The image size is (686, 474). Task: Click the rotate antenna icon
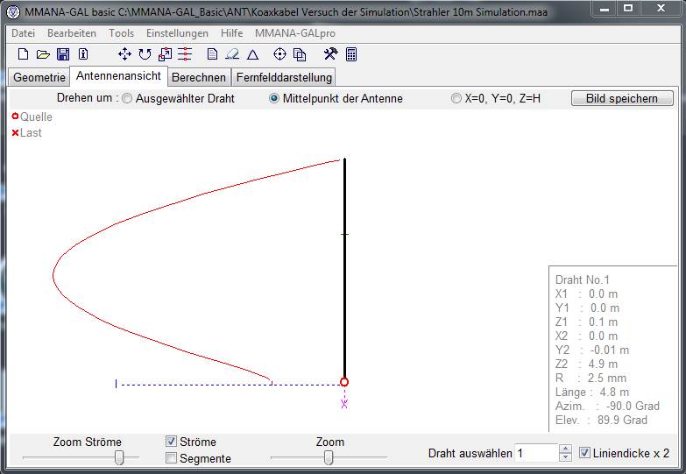coord(145,54)
